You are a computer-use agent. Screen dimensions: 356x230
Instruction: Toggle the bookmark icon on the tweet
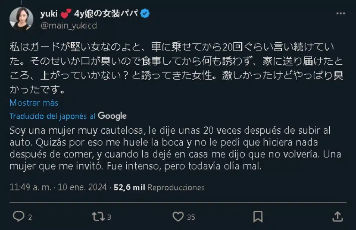coord(258,216)
